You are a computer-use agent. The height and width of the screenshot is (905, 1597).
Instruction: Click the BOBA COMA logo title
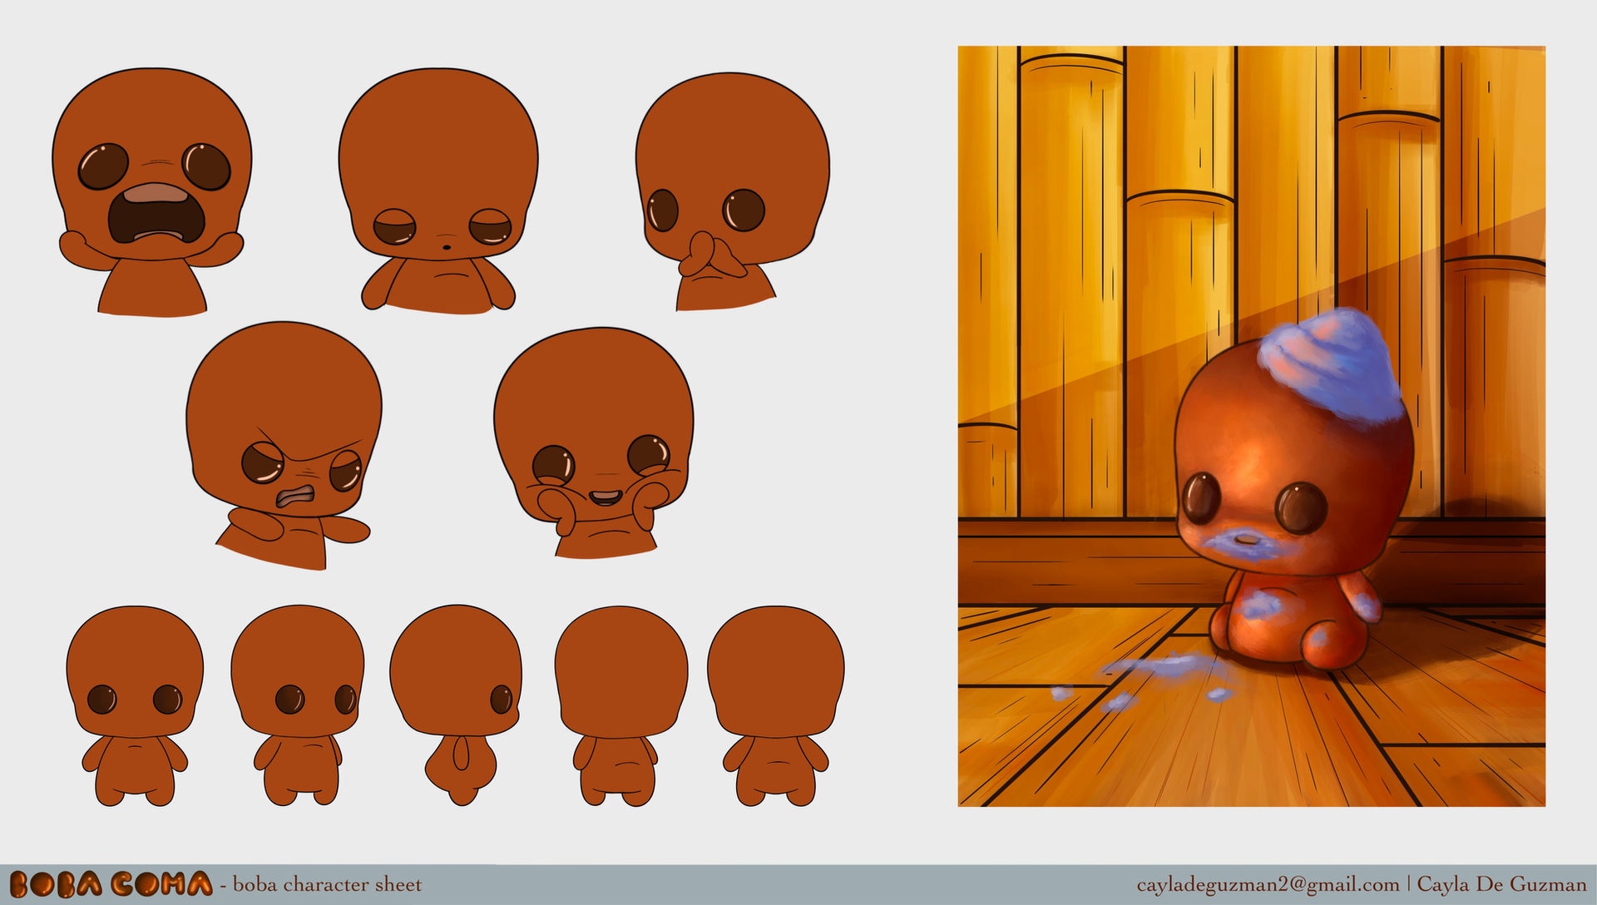tap(111, 884)
